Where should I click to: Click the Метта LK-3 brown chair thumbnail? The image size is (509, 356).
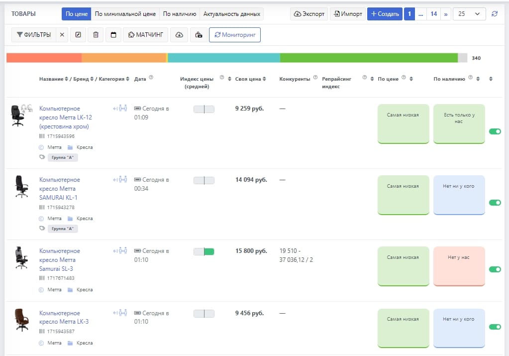21,320
